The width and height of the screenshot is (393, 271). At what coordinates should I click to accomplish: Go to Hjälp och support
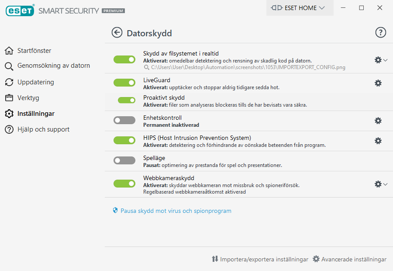click(43, 129)
